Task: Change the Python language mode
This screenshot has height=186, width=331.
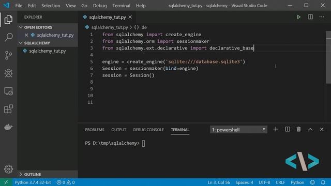Action: (x=297, y=182)
